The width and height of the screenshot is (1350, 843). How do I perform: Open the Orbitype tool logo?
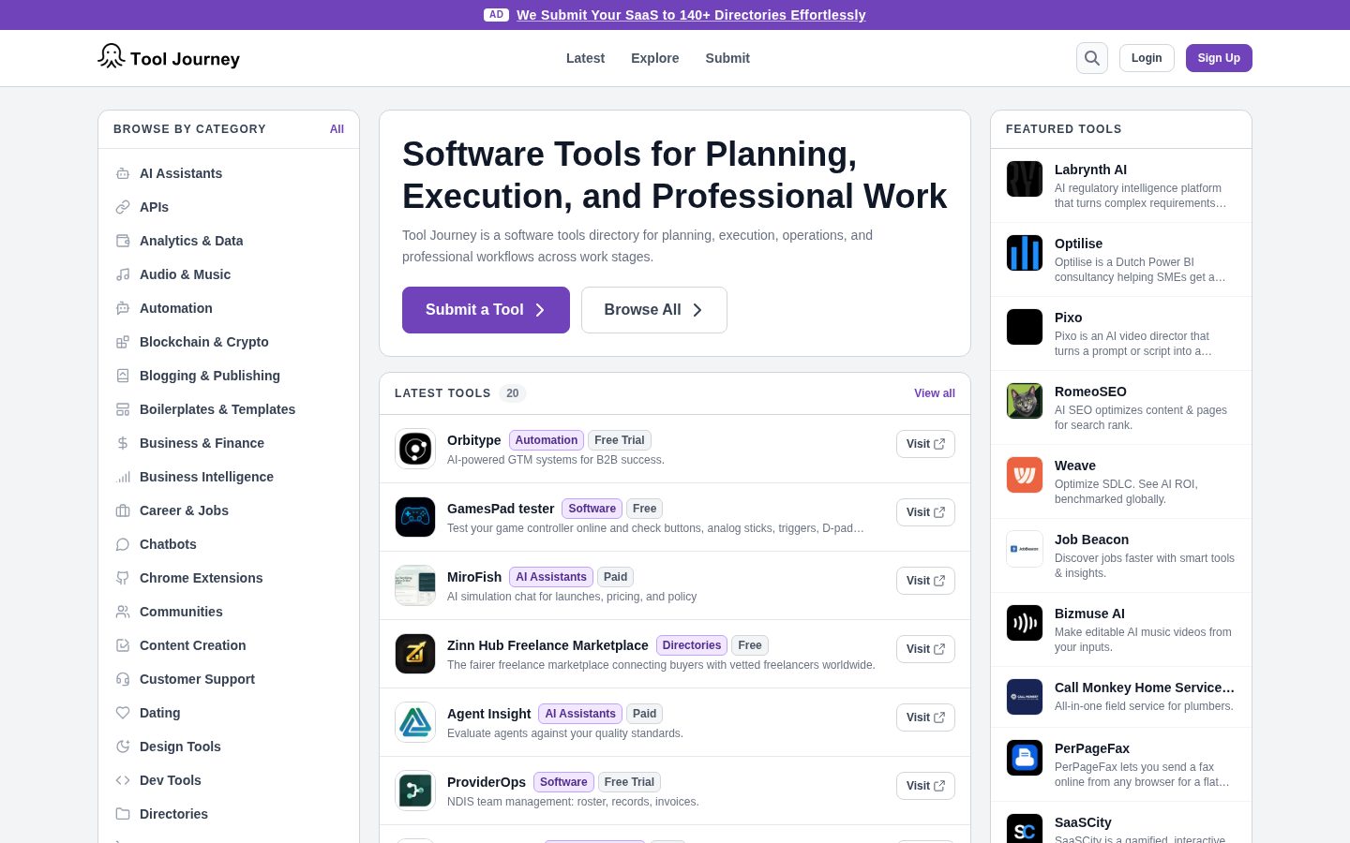415,449
